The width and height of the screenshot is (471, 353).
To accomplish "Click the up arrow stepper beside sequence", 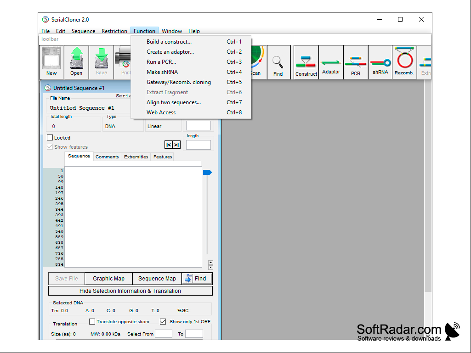I will 210,263.
